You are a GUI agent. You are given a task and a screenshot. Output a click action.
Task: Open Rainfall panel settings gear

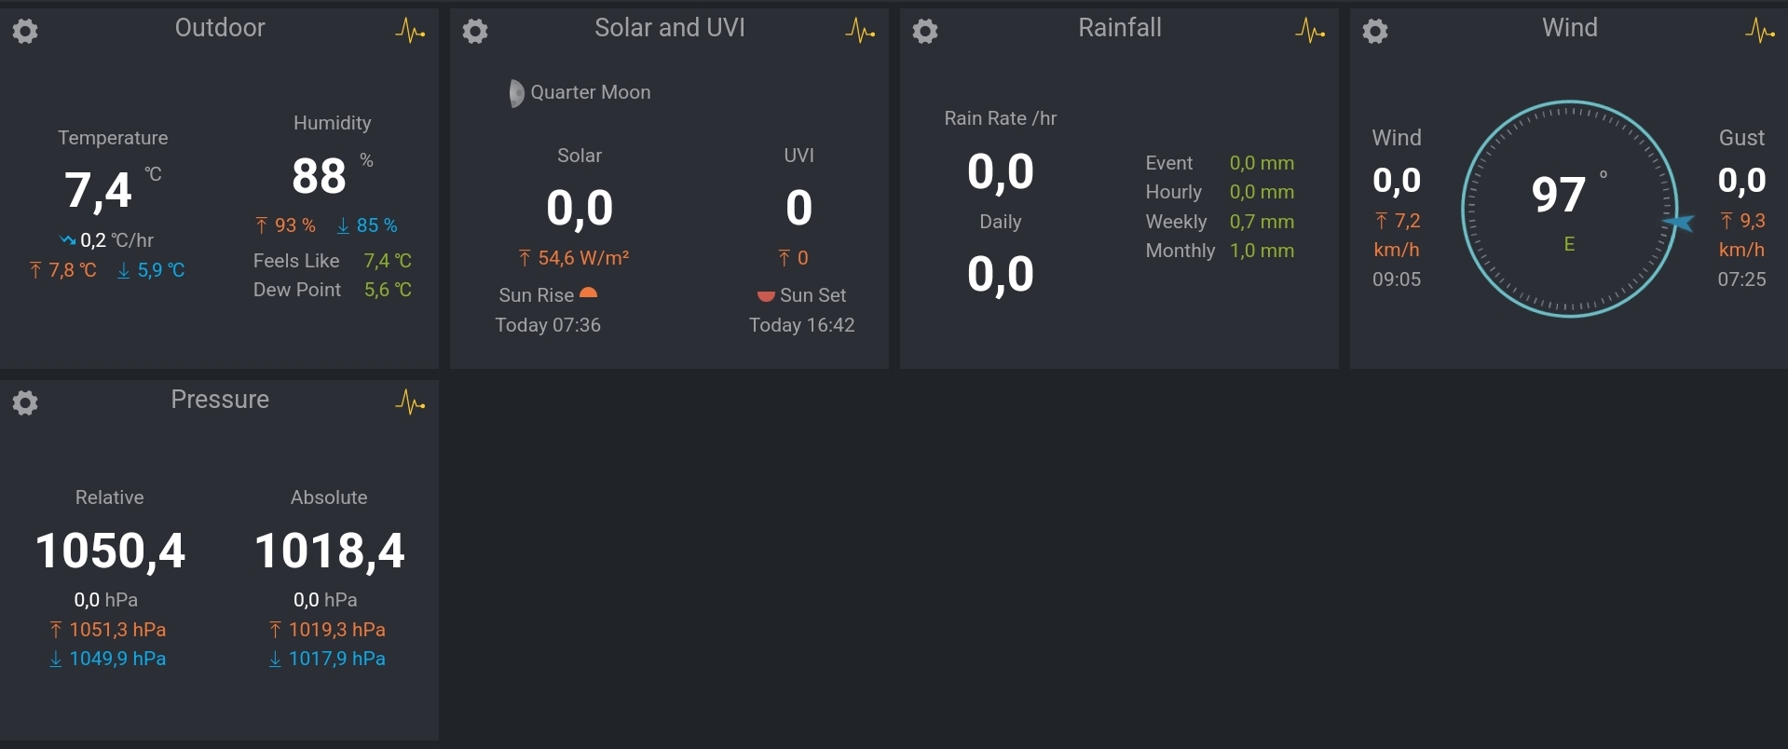[925, 32]
